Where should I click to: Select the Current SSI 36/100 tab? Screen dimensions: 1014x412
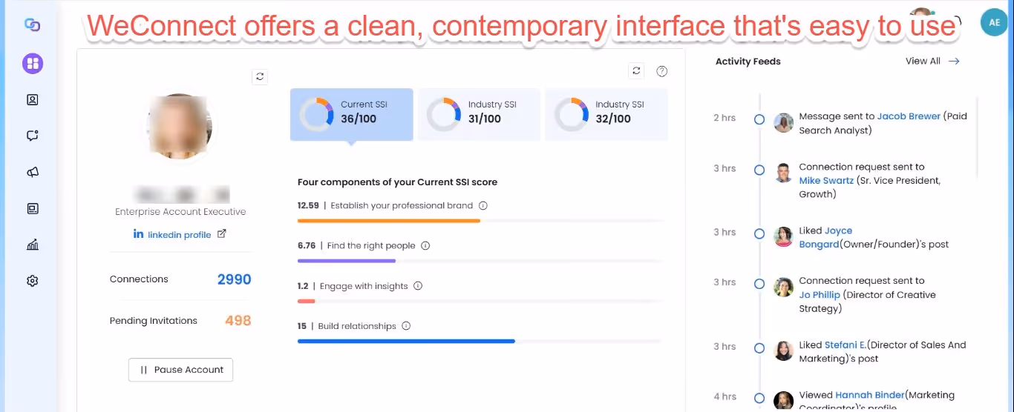(x=351, y=115)
